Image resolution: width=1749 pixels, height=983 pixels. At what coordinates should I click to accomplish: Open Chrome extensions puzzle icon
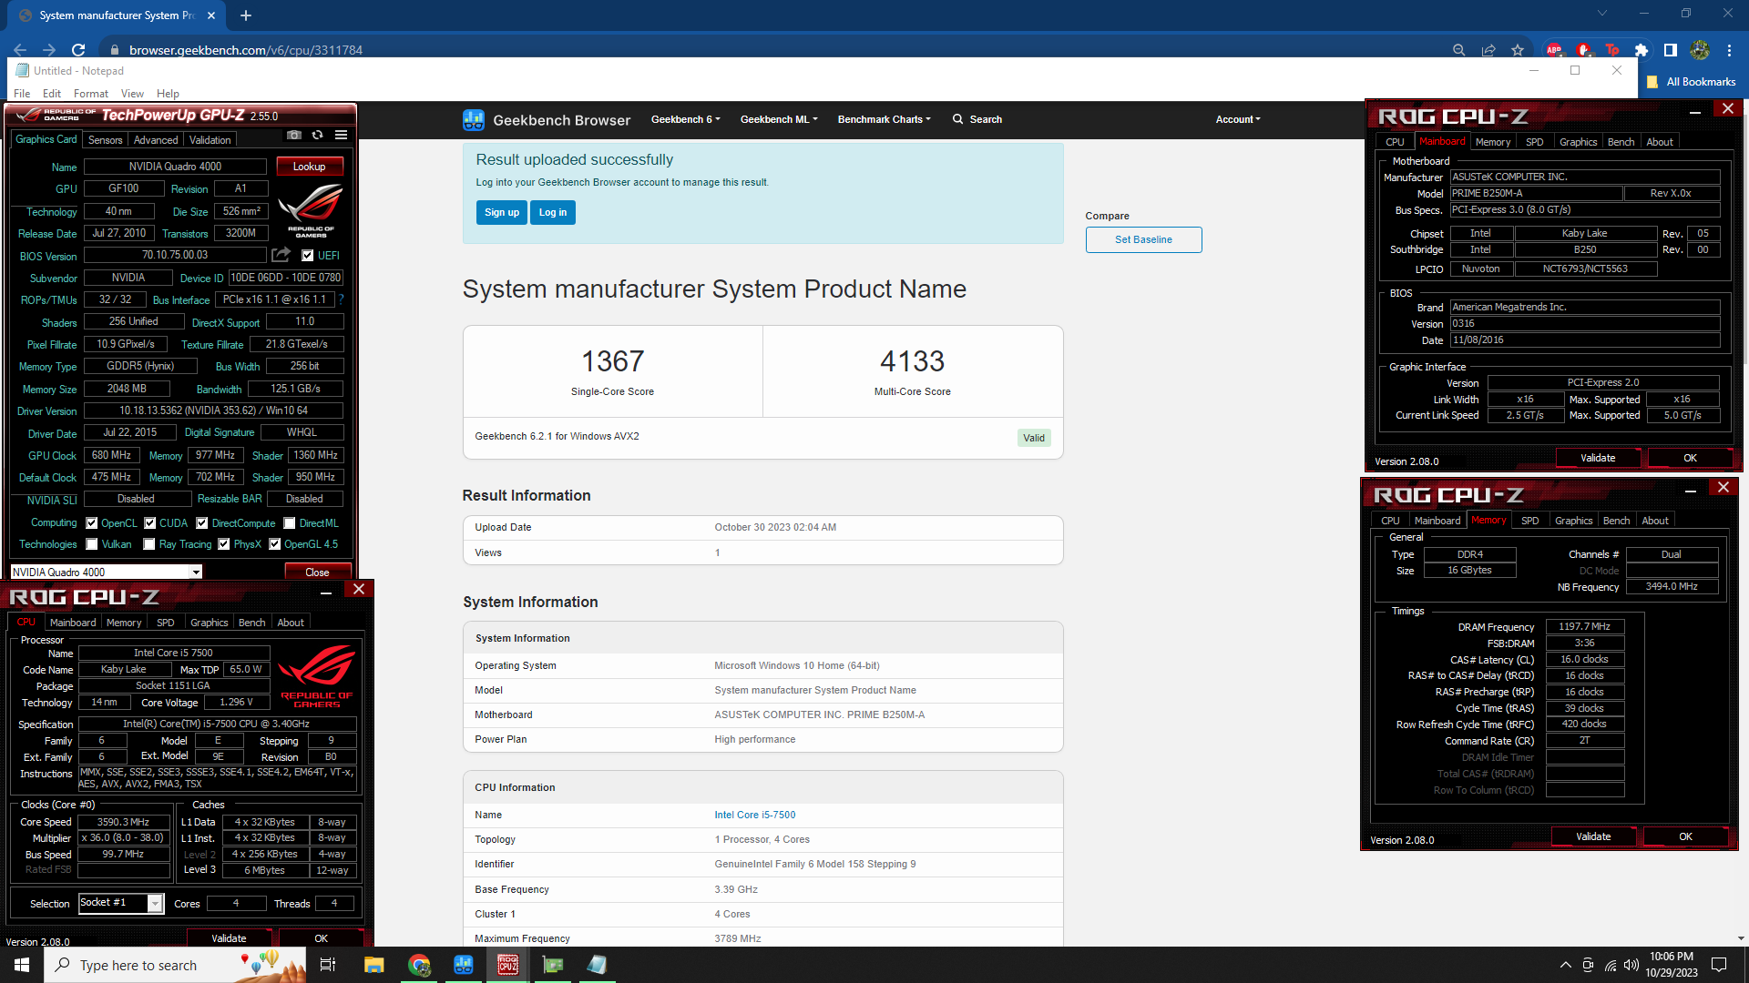[x=1642, y=50]
